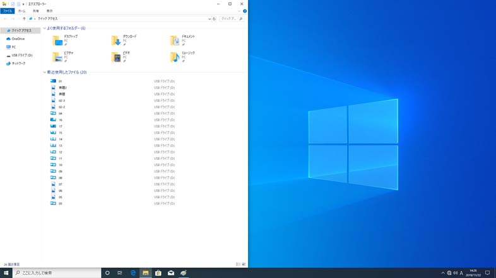Open the volume speaker icon in tray
Screen dimensions: 496x278
[x=455, y=273]
